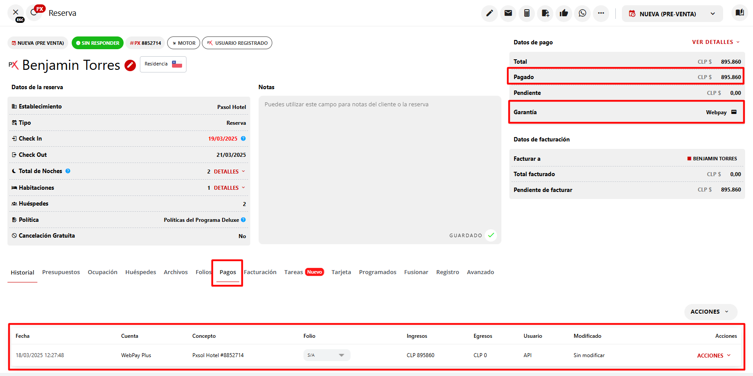753x376 pixels.
Task: Click the Residencia country button
Action: pyautogui.click(x=163, y=64)
